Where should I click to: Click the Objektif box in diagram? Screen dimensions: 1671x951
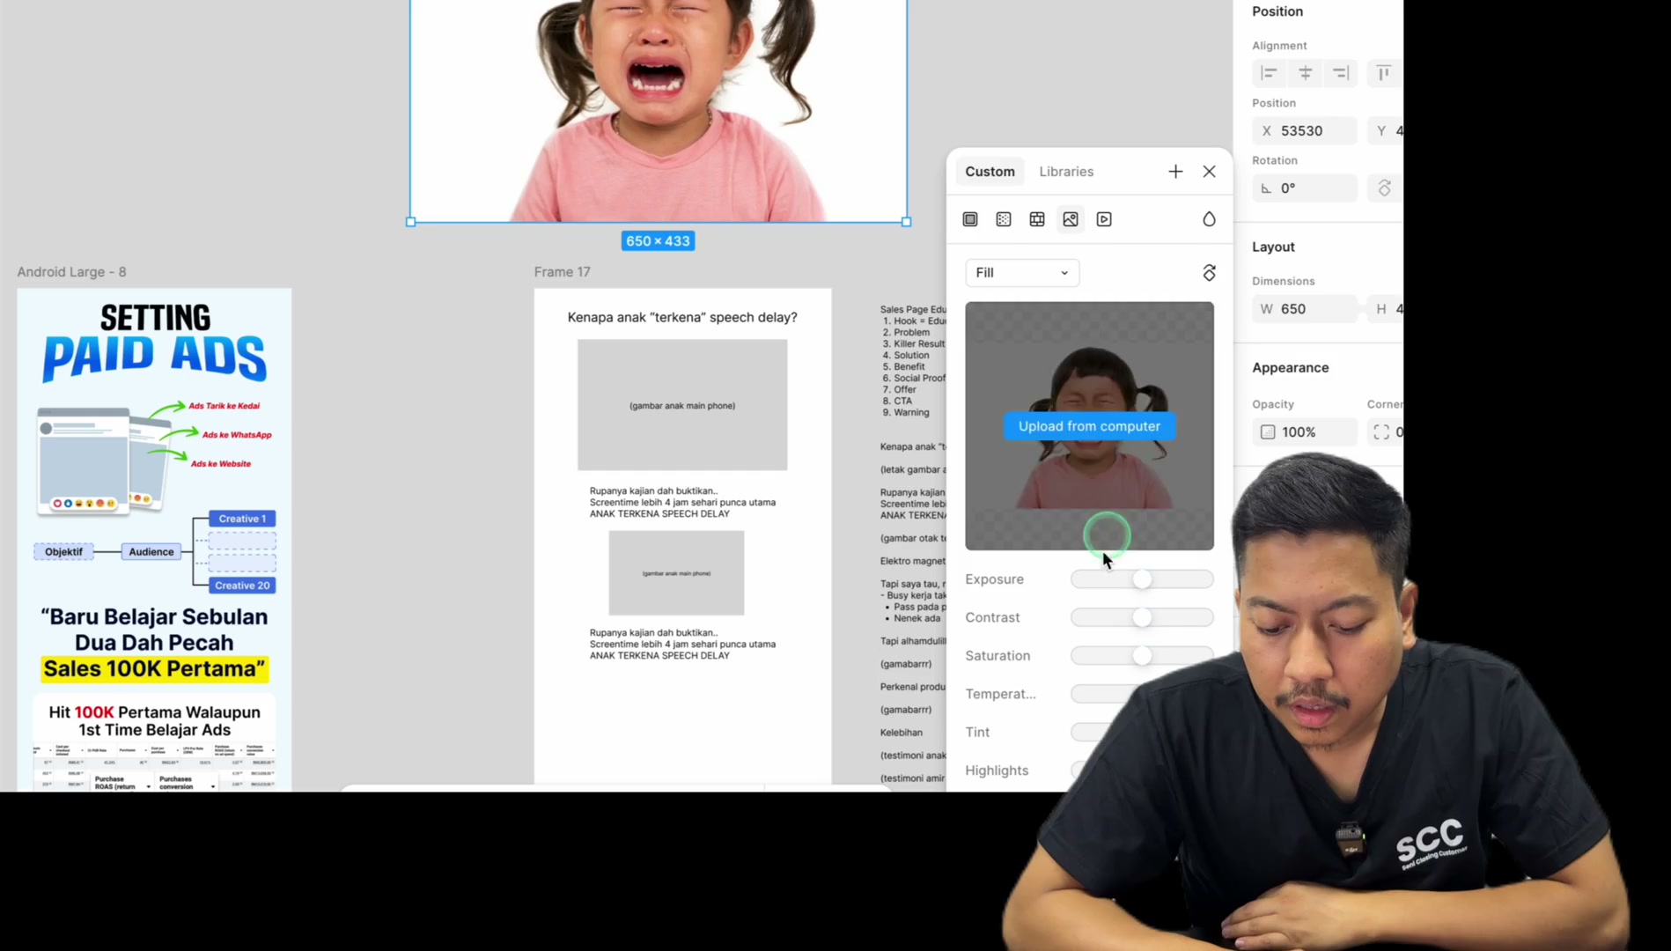click(x=63, y=552)
